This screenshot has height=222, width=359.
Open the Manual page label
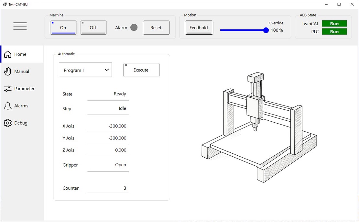22,72
